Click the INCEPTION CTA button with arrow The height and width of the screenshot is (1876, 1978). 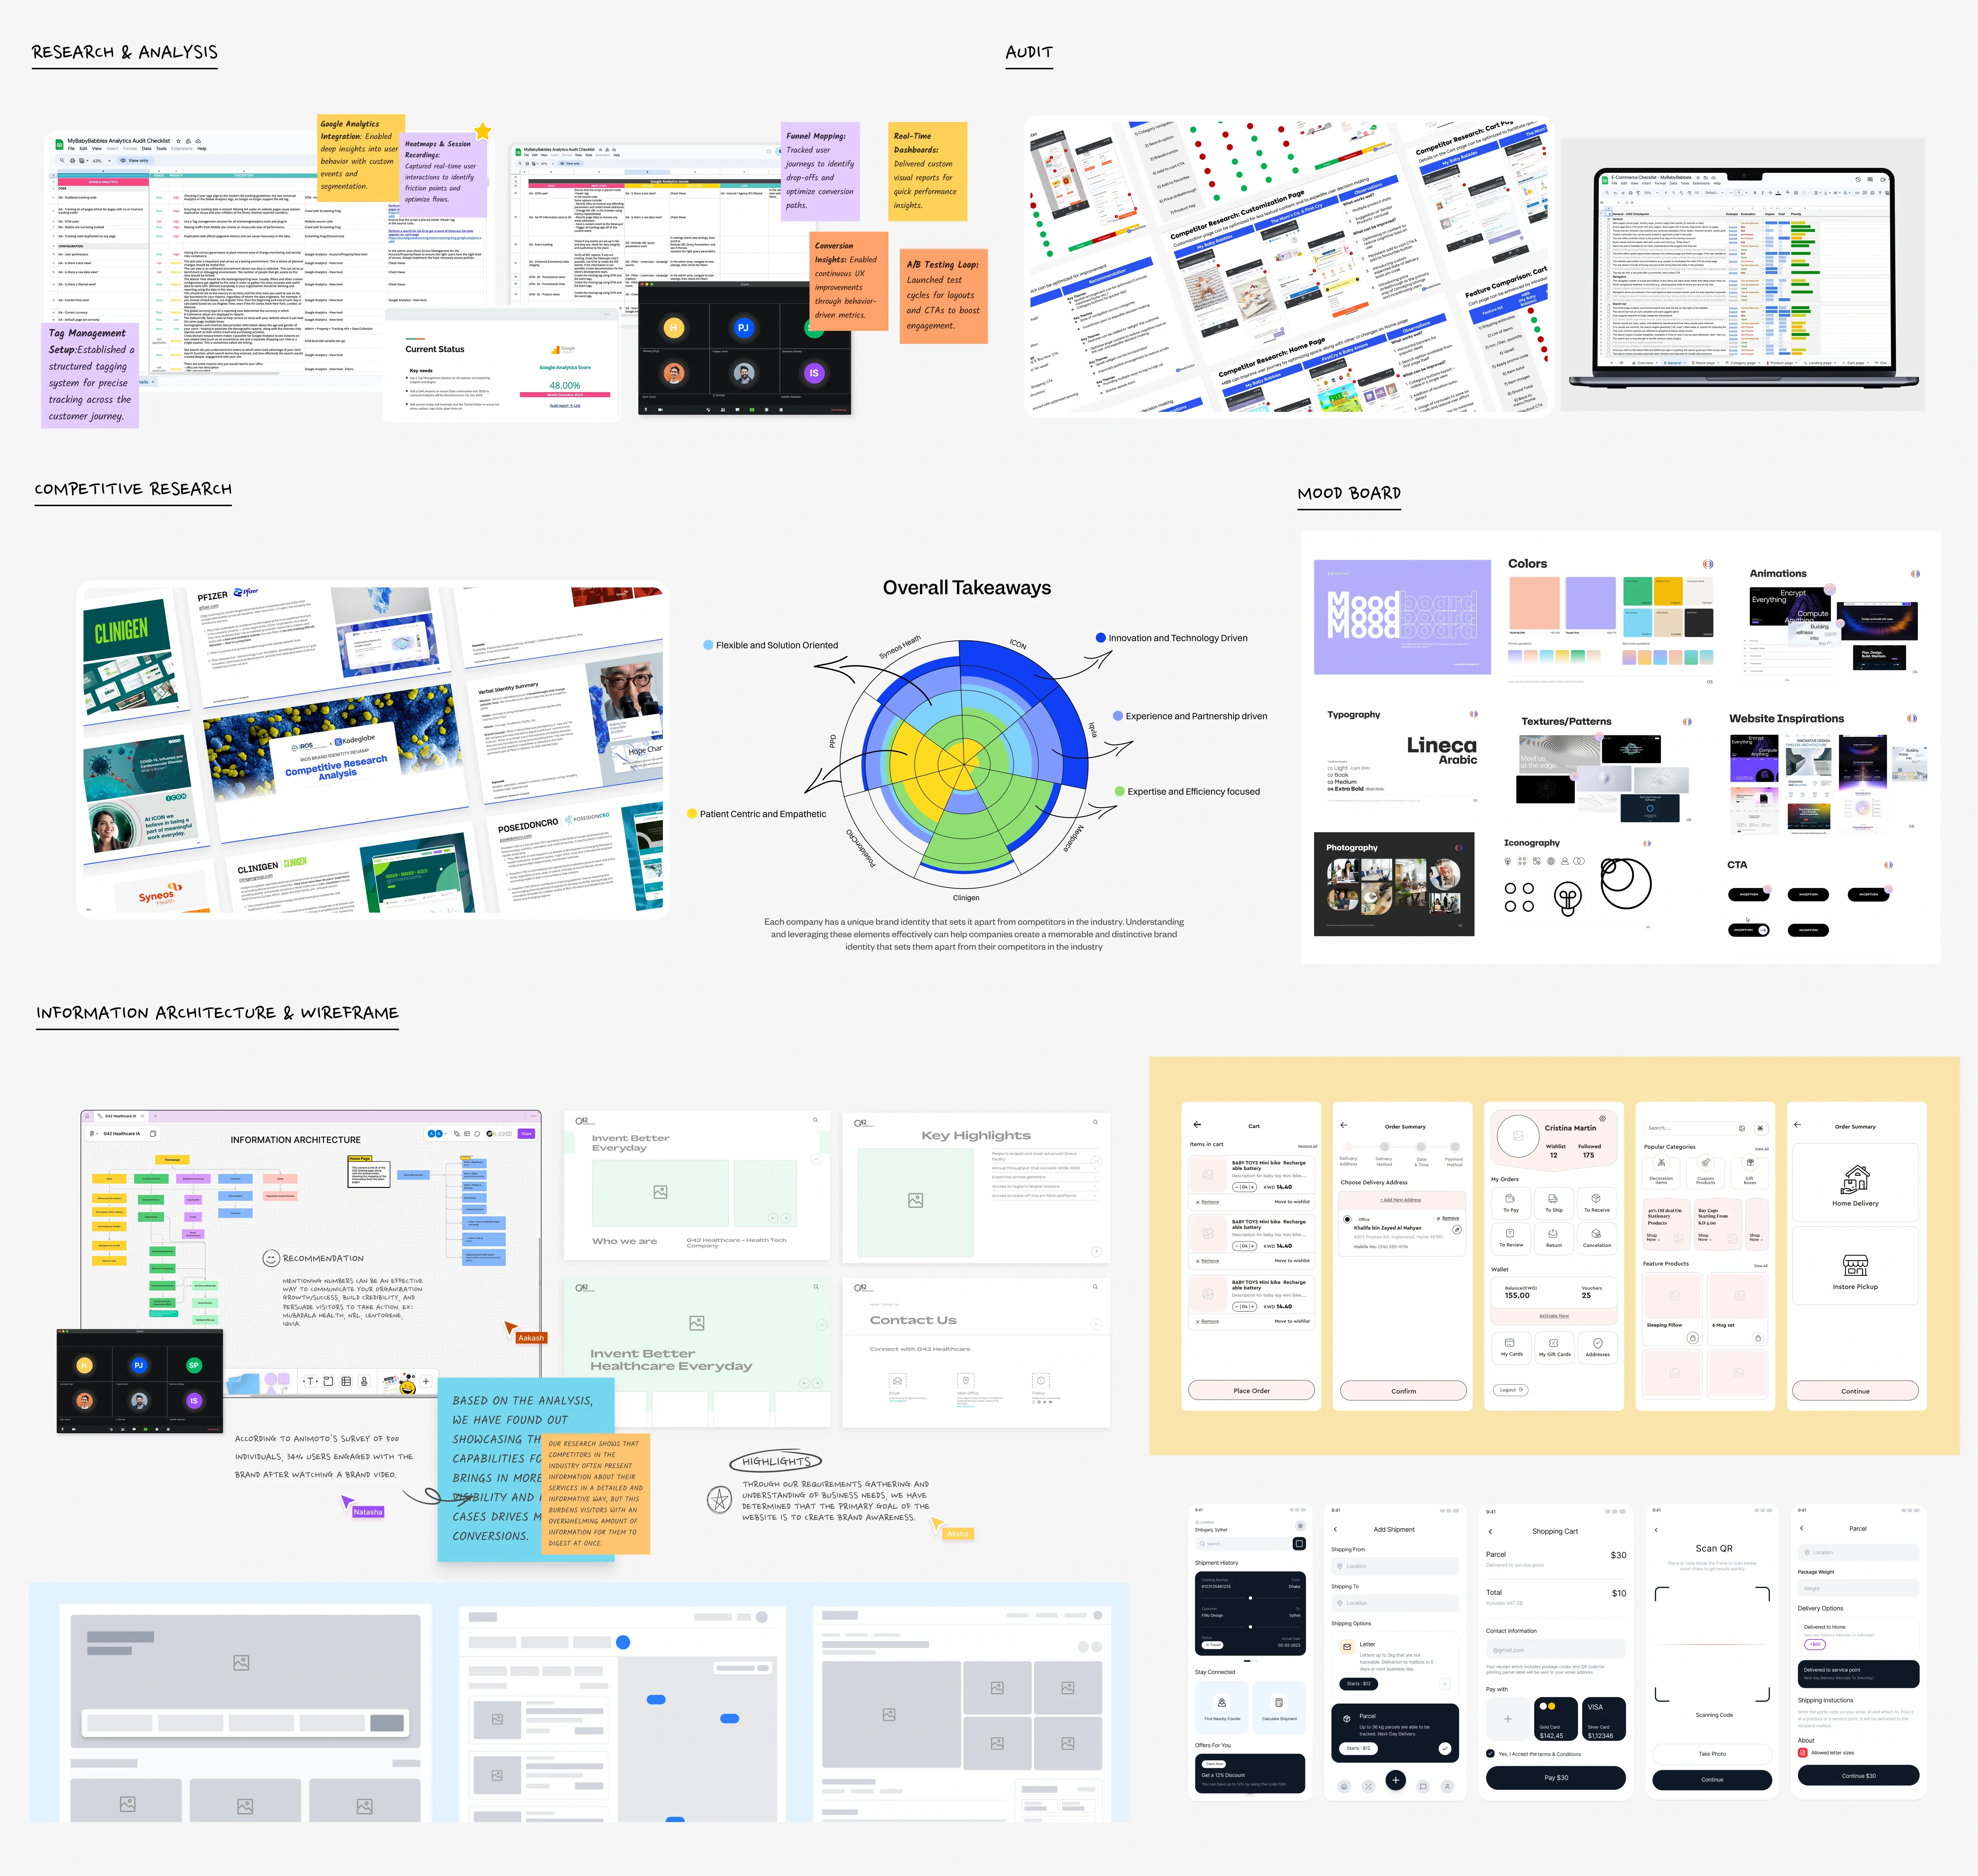(1749, 930)
